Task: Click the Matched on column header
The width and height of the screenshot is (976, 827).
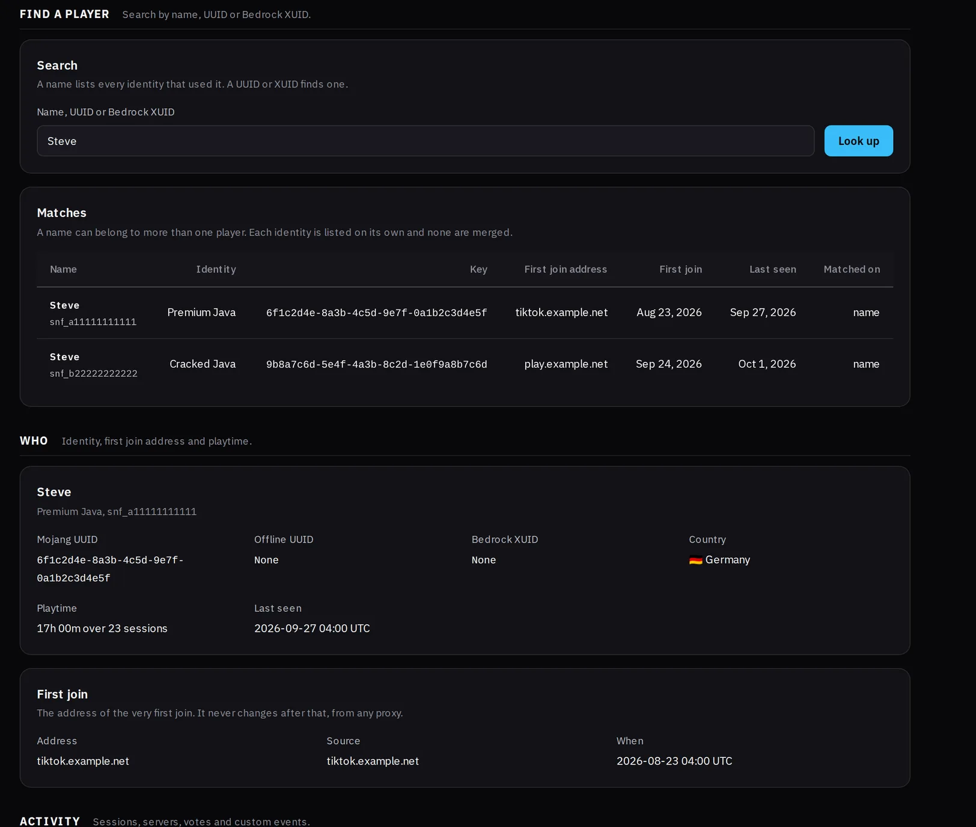Action: coord(852,269)
